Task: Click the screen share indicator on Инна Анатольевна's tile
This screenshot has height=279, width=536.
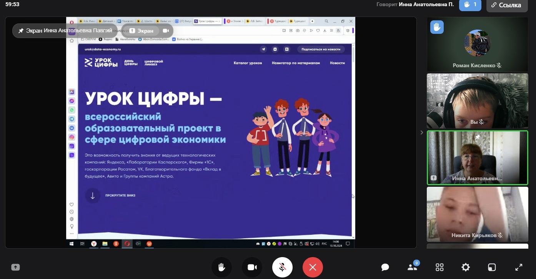Action: 434,178
